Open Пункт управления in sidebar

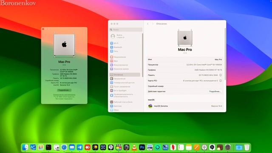tap(120, 87)
